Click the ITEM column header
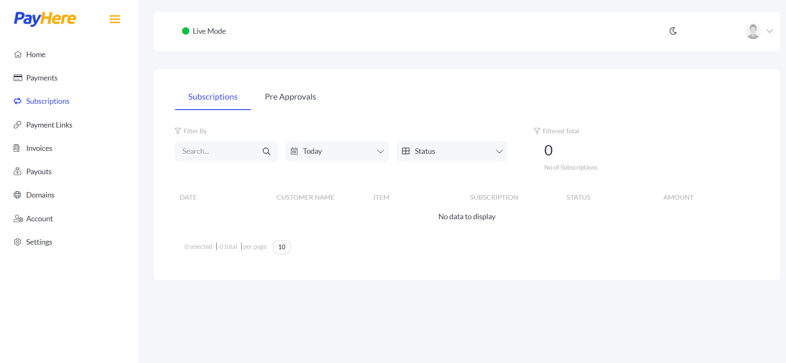786x363 pixels. click(381, 198)
